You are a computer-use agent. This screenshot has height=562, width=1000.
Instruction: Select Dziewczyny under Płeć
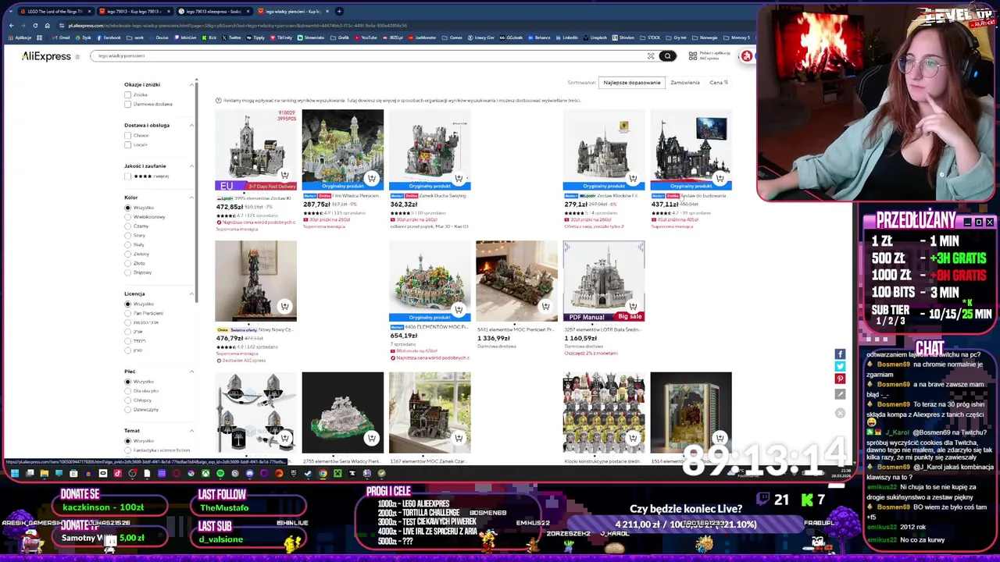(x=127, y=410)
